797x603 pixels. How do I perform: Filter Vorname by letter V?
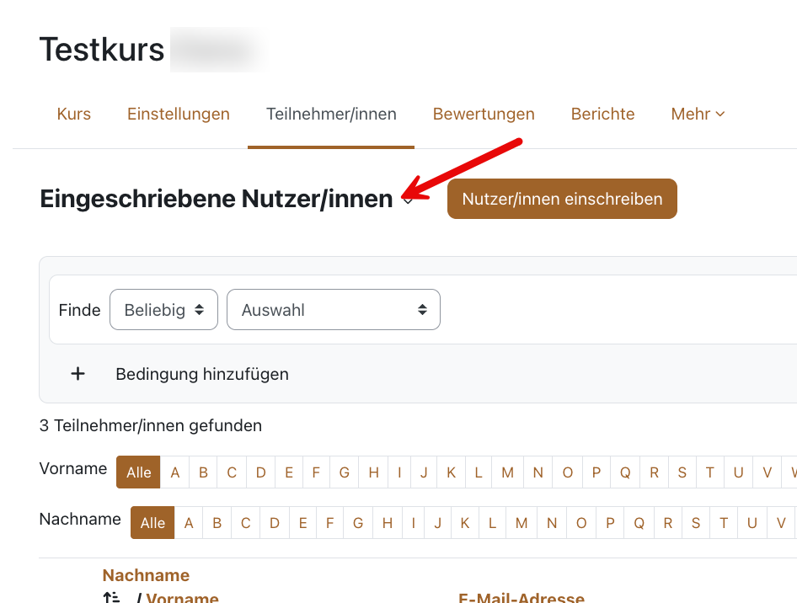click(x=768, y=472)
